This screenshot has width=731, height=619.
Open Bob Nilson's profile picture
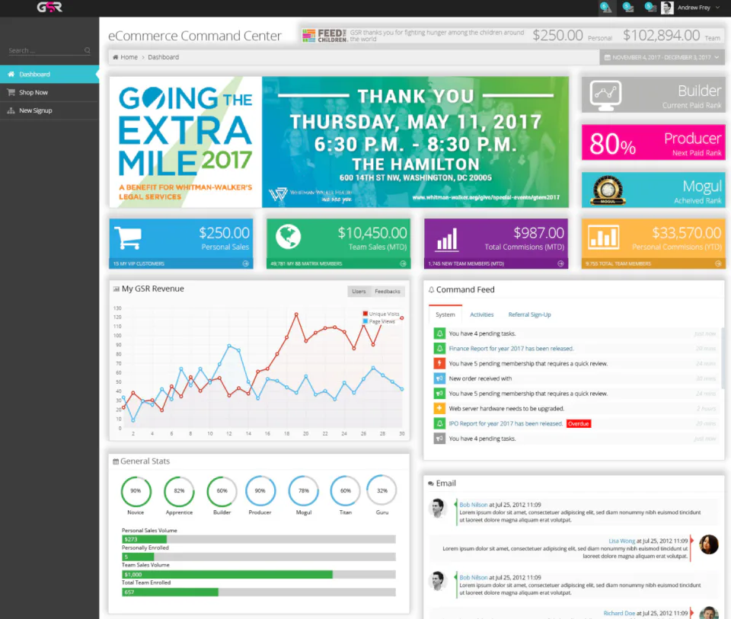tap(438, 509)
